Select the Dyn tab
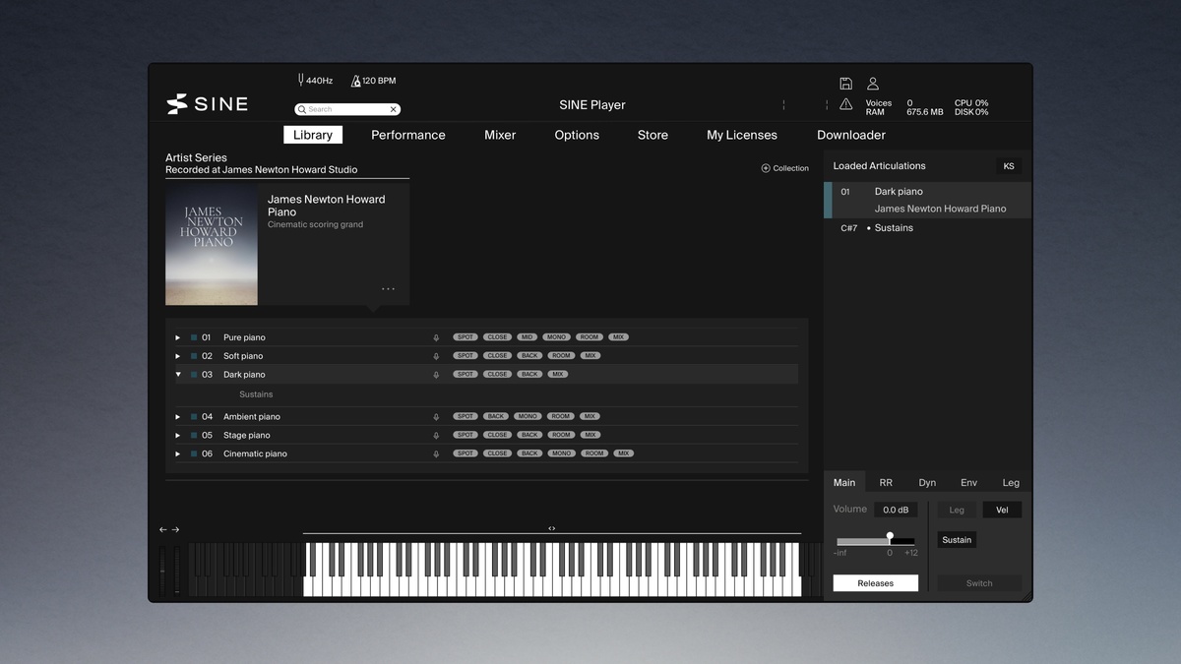Image resolution: width=1181 pixels, height=664 pixels. (927, 482)
